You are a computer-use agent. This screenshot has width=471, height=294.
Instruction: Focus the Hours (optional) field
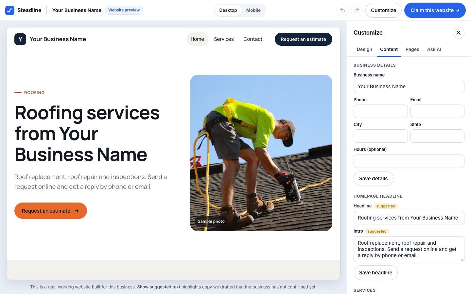[x=409, y=161]
